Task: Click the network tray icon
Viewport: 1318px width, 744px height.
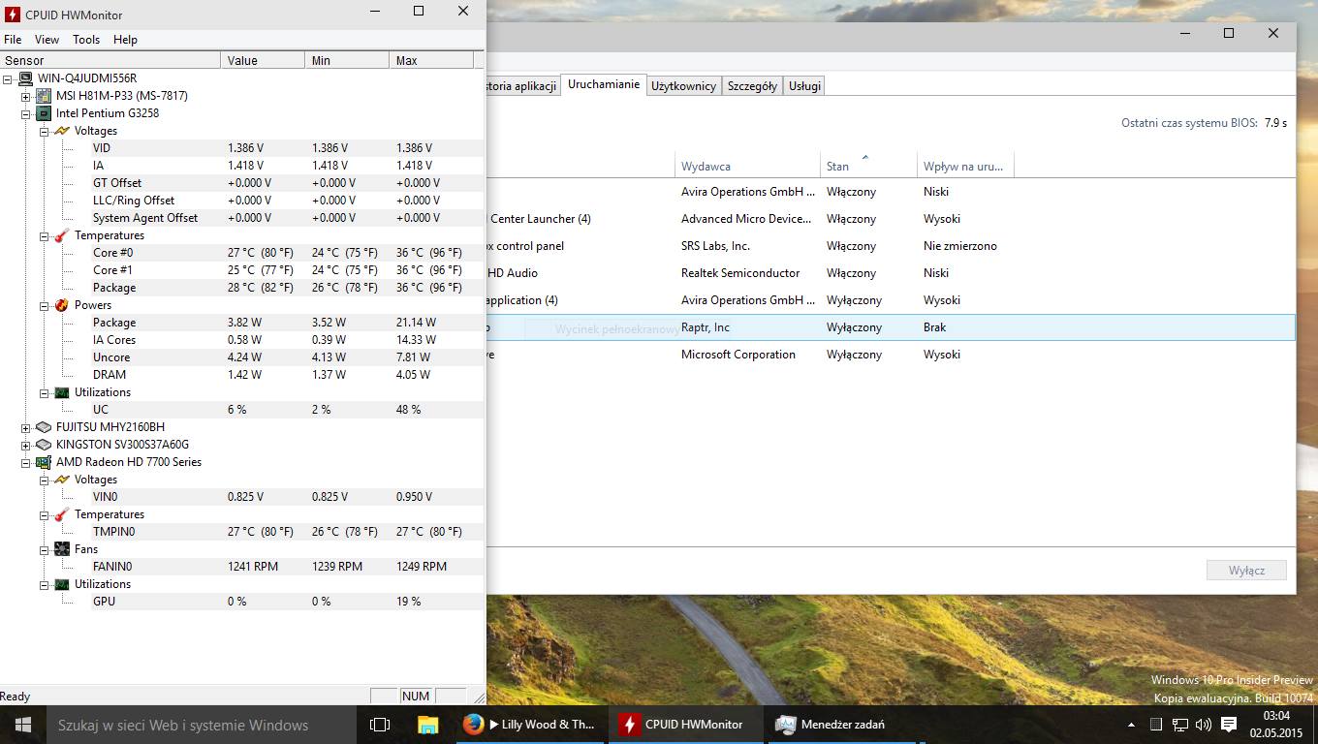Action: tap(1180, 725)
